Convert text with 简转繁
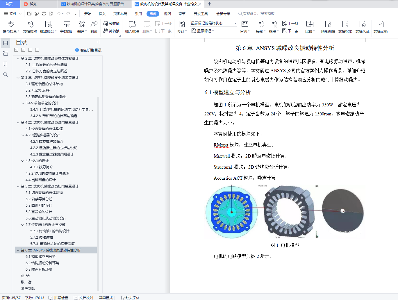Screen dimensions: 398x300 coord(112,31)
